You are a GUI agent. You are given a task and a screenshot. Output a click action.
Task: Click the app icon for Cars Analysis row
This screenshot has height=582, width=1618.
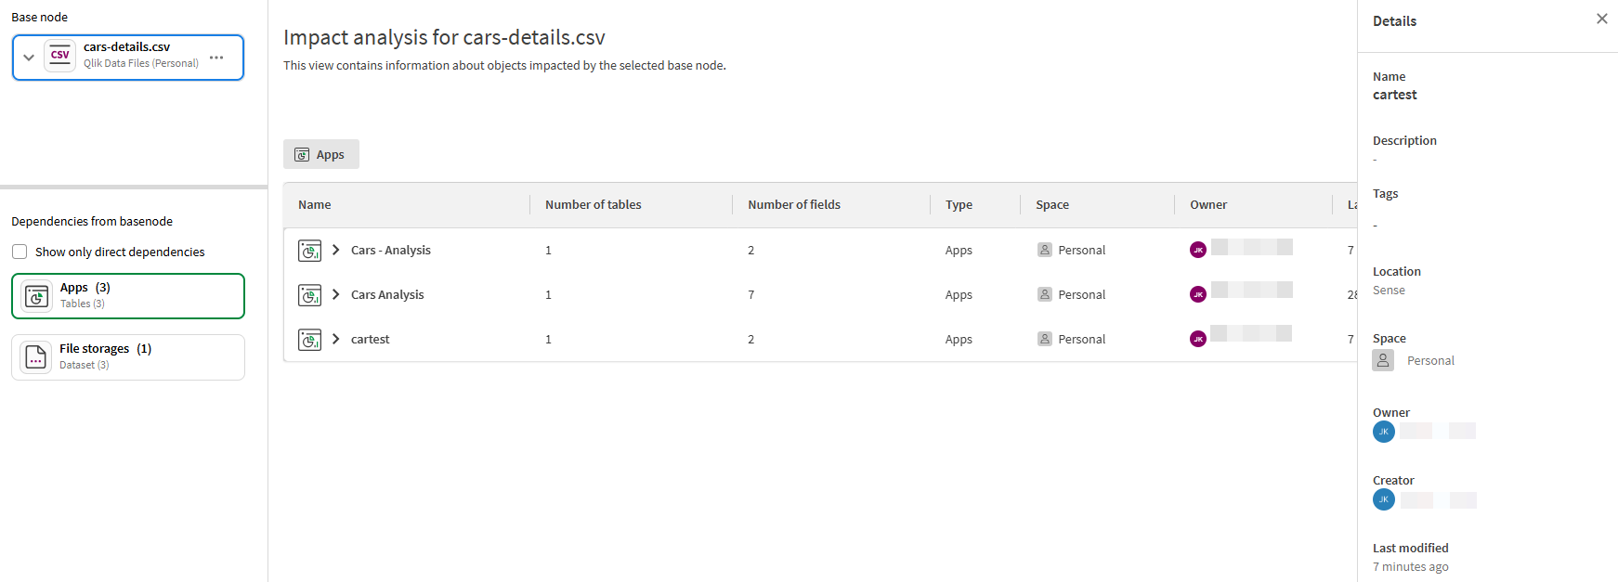click(x=309, y=295)
